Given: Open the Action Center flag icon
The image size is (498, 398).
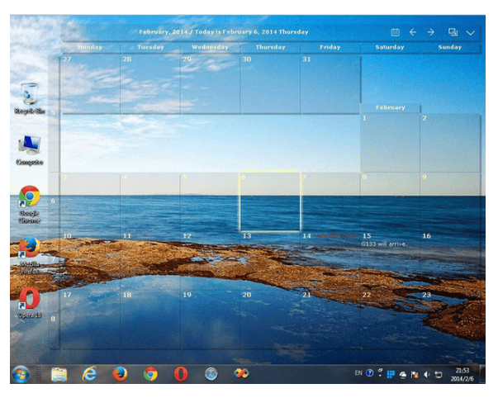Looking at the screenshot, I should click(415, 375).
